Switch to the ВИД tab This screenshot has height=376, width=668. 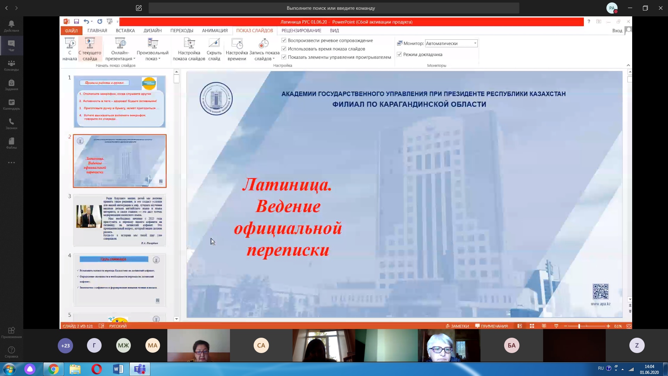tap(334, 31)
